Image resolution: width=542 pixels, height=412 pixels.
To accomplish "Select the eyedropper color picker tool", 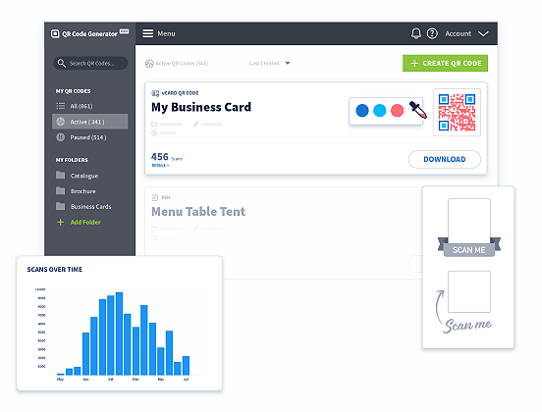I will tap(418, 110).
